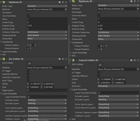This screenshot has width=140, height=121.
Task: Disable the Box Collider 2D component checkbox
Action: coord(7,59)
